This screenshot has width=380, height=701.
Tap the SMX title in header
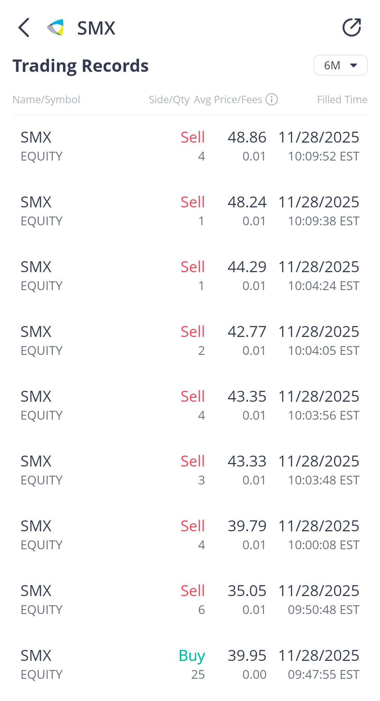coord(96,28)
